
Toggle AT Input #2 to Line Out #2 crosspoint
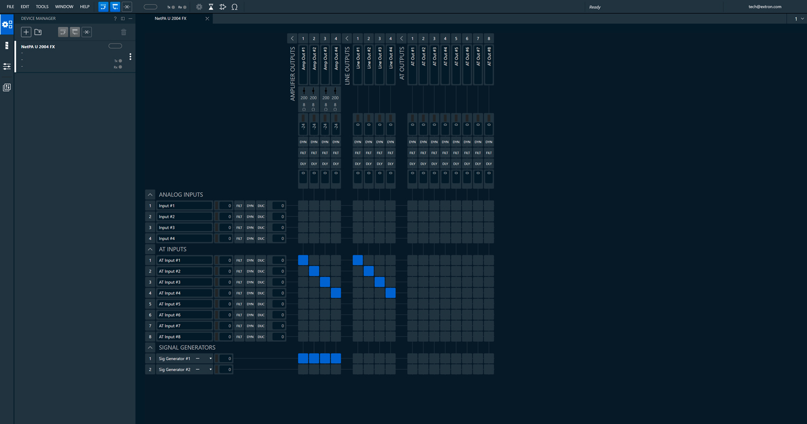pyautogui.click(x=369, y=271)
